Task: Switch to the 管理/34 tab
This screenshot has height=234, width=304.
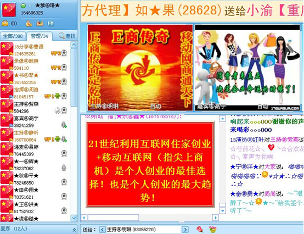Action: (x=40, y=36)
